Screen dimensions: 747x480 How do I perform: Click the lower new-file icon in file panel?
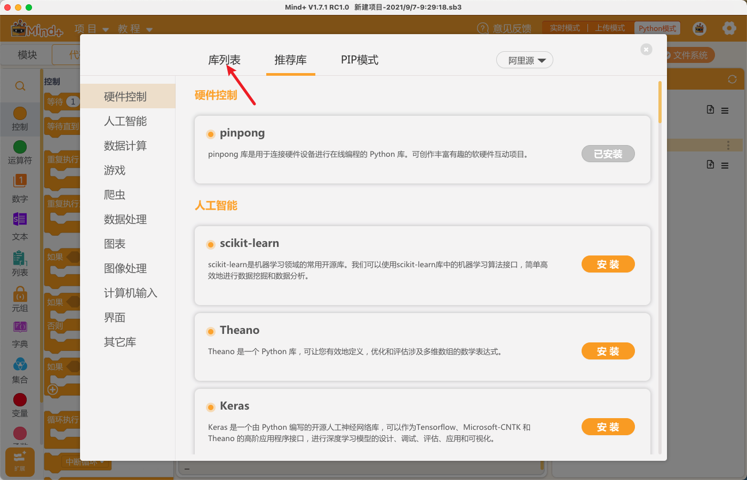coord(710,164)
